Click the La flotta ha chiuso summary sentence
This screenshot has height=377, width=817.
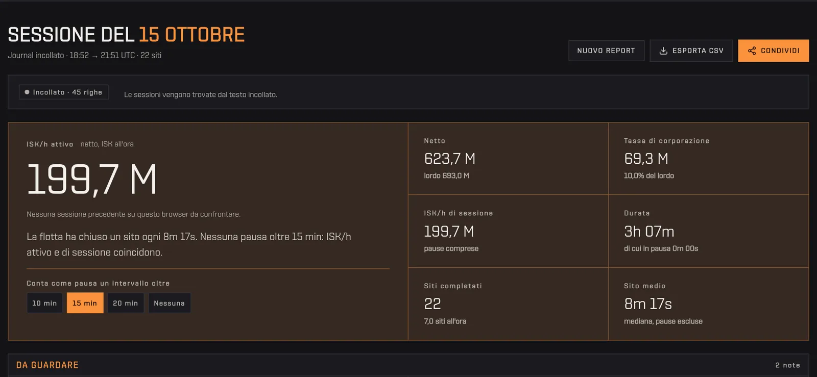pyautogui.click(x=189, y=244)
